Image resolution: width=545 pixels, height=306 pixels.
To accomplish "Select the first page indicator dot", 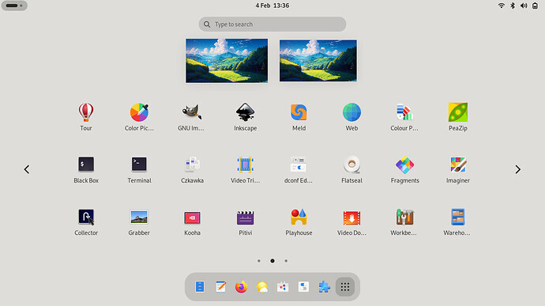I will pos(259,260).
